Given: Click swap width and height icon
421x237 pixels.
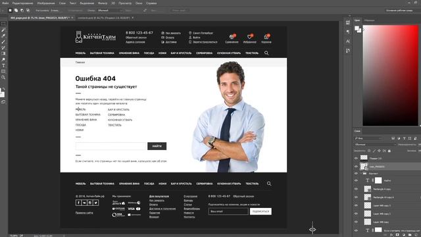Looking at the screenshot, I should pos(145,11).
